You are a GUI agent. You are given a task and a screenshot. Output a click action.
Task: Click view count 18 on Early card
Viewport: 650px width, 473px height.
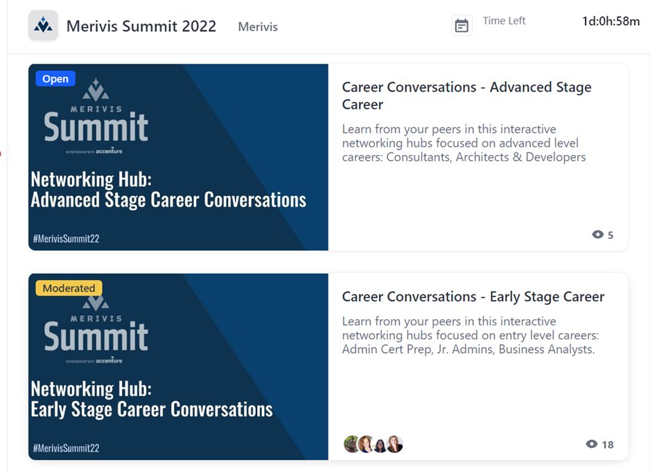pos(607,445)
